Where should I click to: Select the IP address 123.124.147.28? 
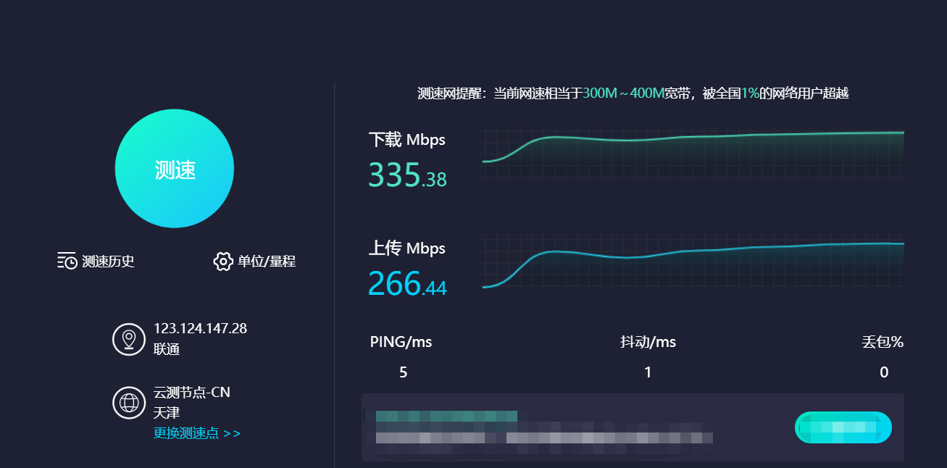click(200, 328)
